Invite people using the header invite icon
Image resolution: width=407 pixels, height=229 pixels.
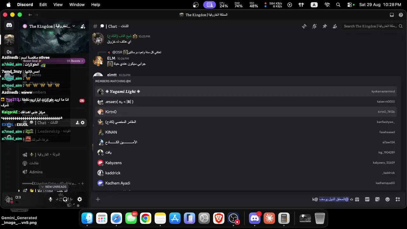pos(83,26)
